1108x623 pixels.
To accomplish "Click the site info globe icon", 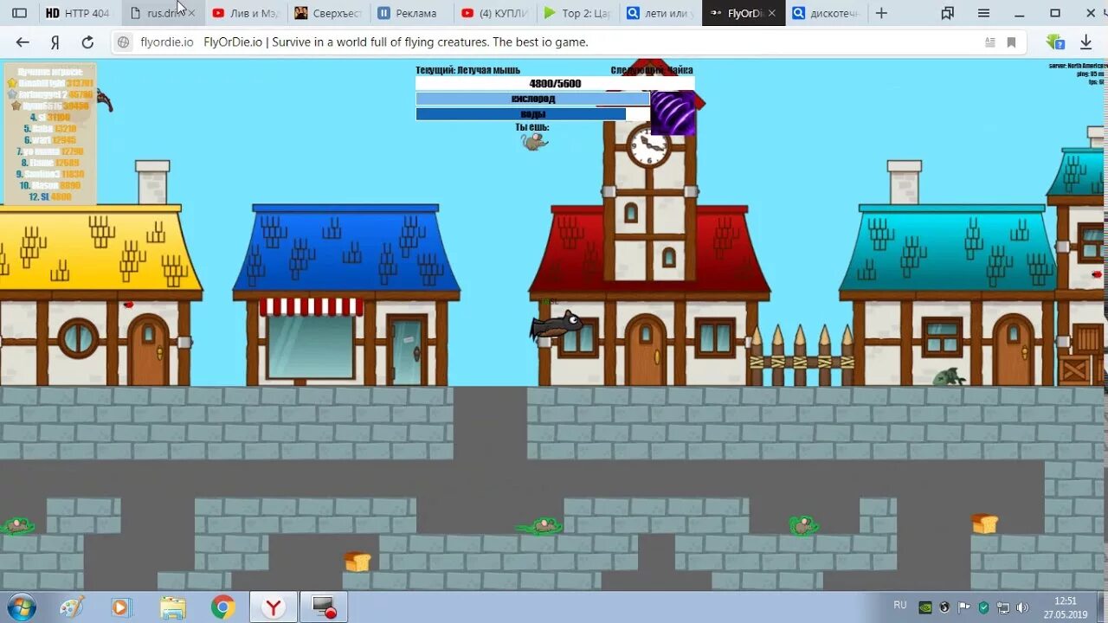I will 123,42.
